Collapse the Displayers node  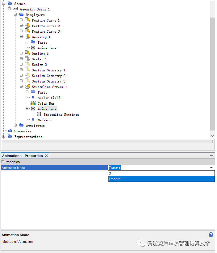click(x=15, y=14)
